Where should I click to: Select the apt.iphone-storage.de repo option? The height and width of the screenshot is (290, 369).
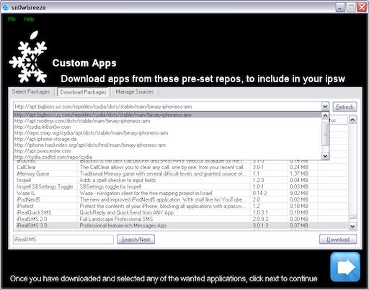[167, 139]
